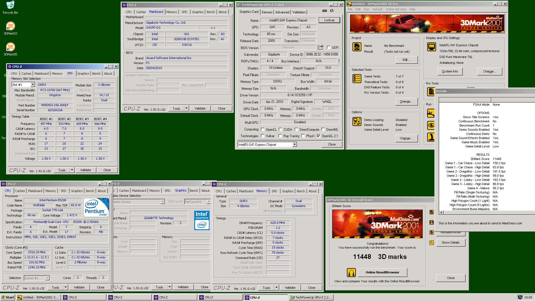Open the Display Device Selection dropdown
This screenshot has width=535, height=301.
[162, 202]
